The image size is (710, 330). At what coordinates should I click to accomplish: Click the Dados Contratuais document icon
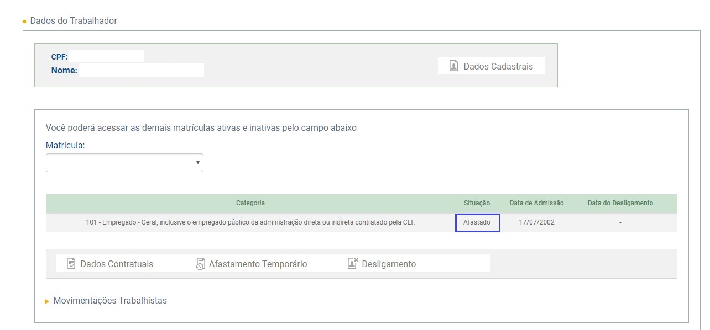tap(71, 264)
